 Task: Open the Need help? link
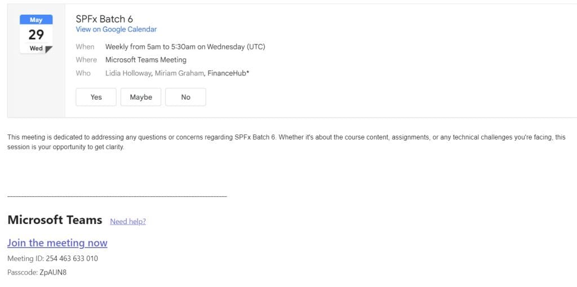click(128, 221)
